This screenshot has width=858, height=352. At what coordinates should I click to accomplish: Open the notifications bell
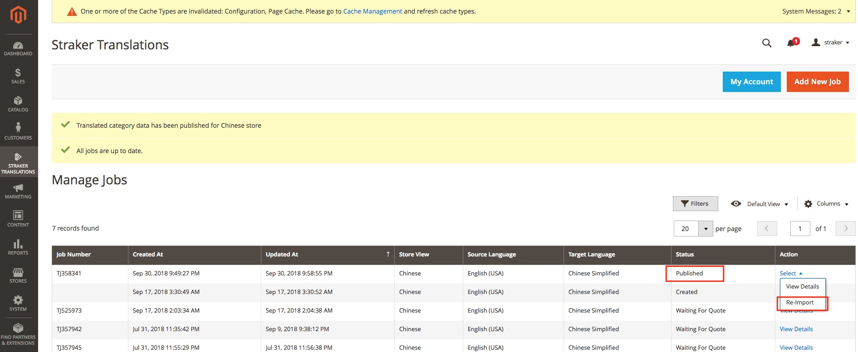click(792, 43)
